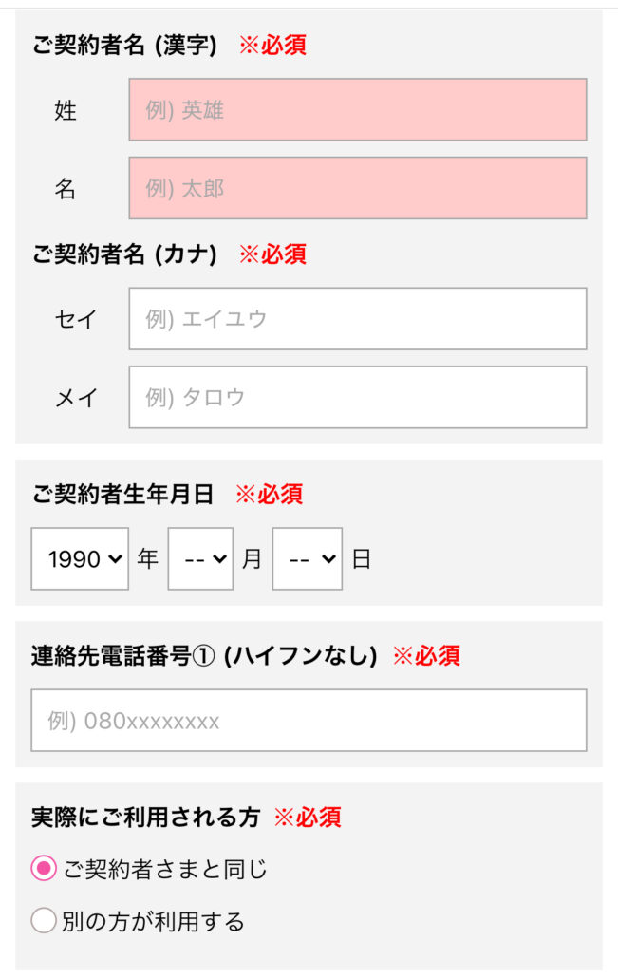Focus the メイ katakana given name field
The width and height of the screenshot is (618, 978).
click(x=358, y=397)
